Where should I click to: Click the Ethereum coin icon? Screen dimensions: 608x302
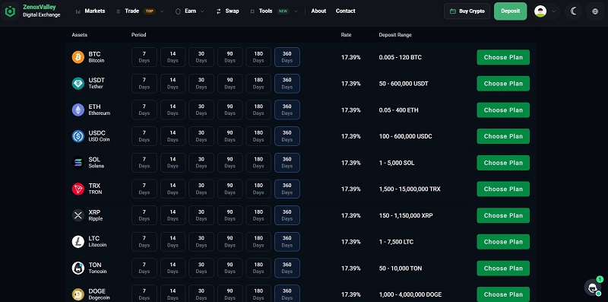pos(78,110)
